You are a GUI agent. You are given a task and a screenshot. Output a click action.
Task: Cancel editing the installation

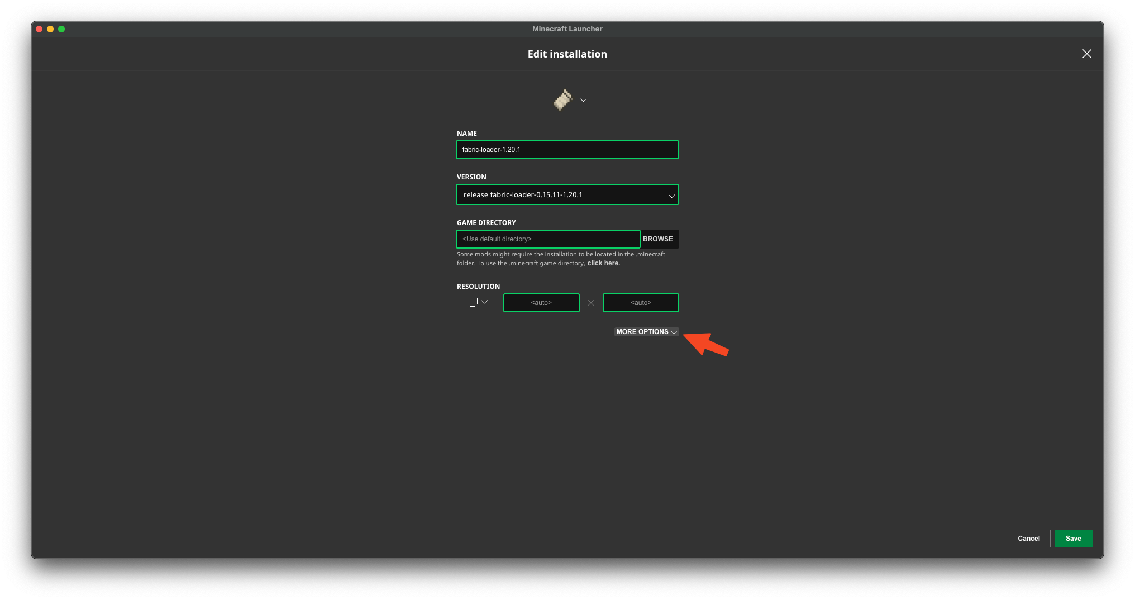[1028, 539]
